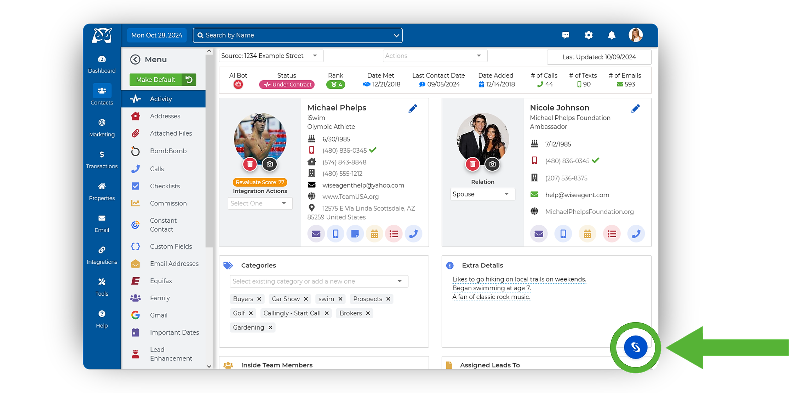Open the Actions dropdown
The width and height of the screenshot is (803, 393).
(x=435, y=56)
